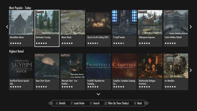Viewport: 197px width, 111px height.
Task: Click the Ars Metallica title text
Action: [169, 81]
